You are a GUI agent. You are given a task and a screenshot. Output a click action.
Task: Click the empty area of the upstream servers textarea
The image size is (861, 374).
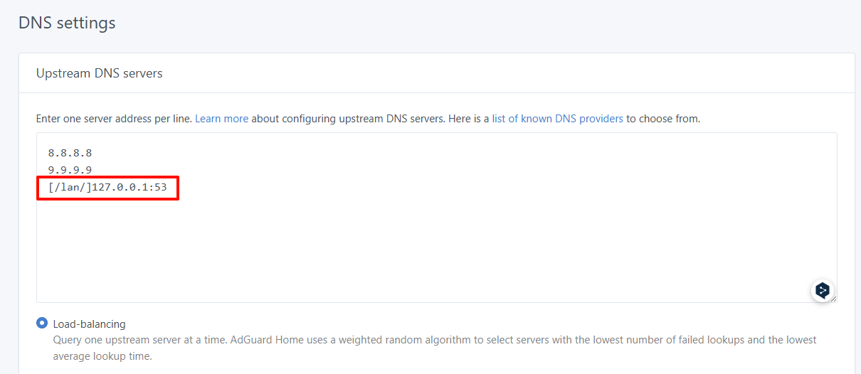click(427, 242)
